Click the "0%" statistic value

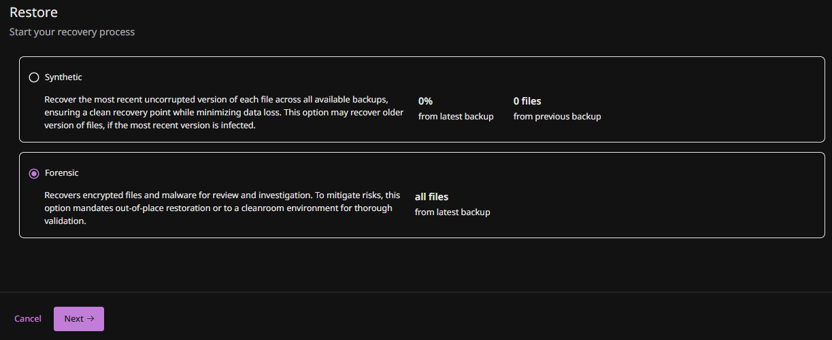[x=425, y=101]
